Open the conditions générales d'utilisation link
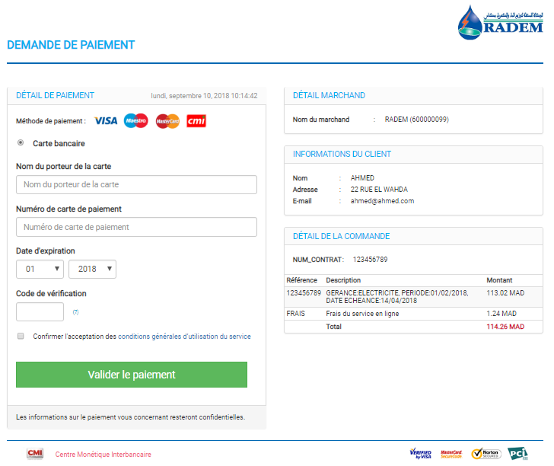This screenshot has height=466, width=554. [x=184, y=337]
